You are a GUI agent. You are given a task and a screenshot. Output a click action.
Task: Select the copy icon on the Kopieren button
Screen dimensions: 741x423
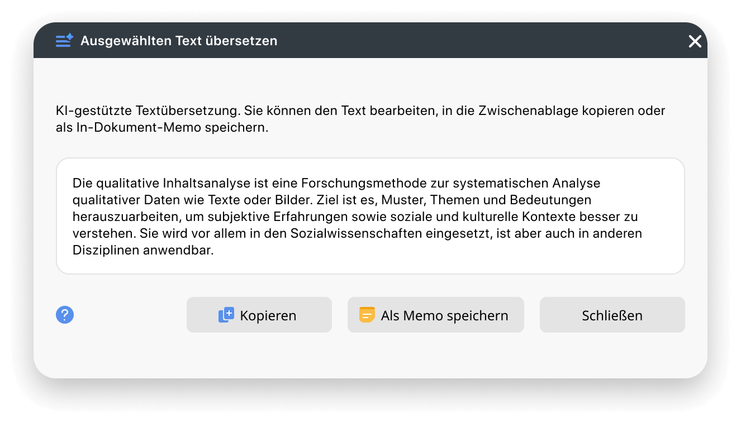(225, 315)
